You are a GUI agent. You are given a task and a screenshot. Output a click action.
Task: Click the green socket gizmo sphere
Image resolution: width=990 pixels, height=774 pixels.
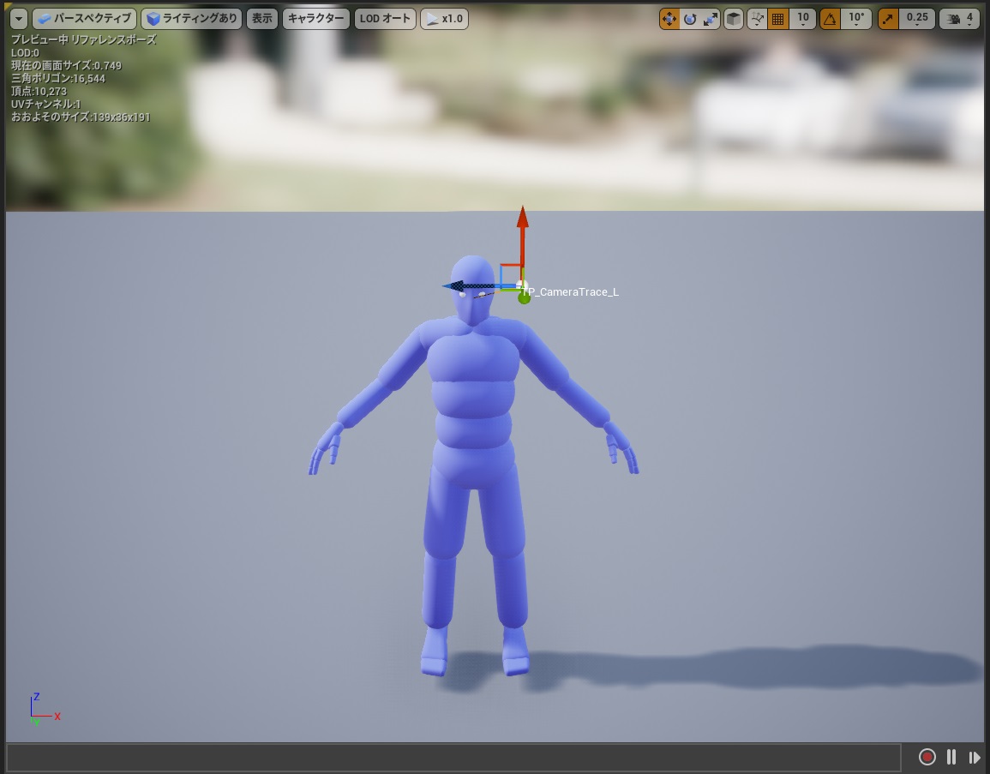[524, 297]
